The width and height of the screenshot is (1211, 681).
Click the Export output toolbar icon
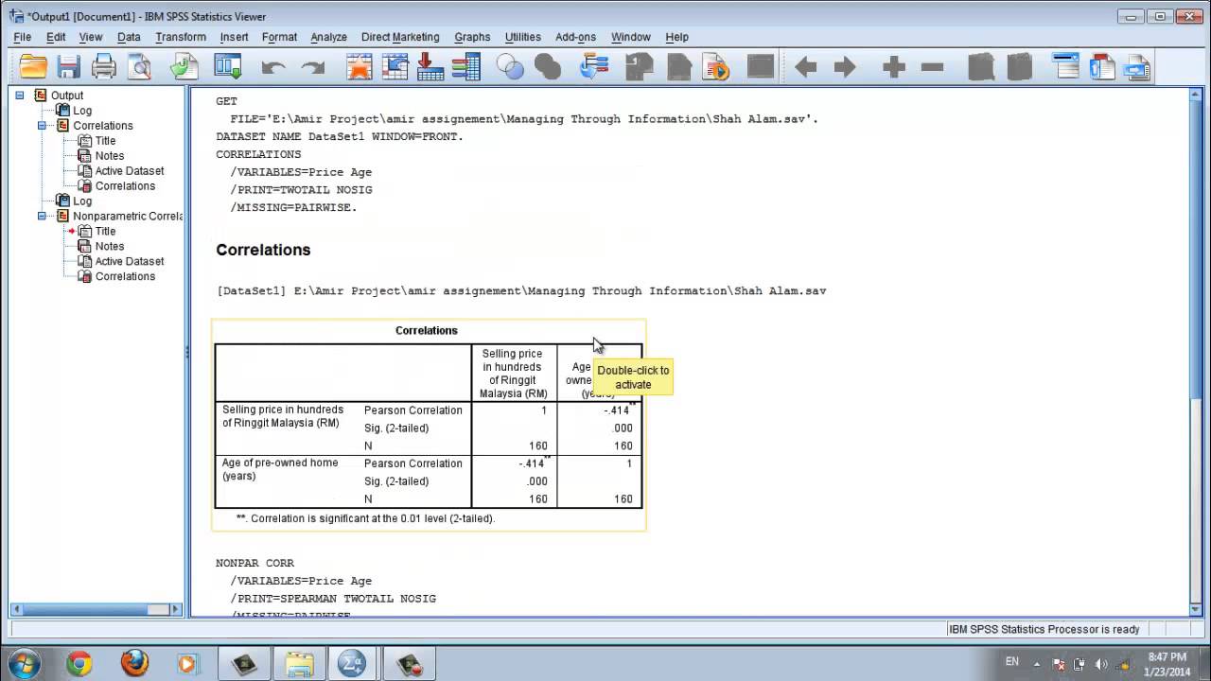[184, 66]
